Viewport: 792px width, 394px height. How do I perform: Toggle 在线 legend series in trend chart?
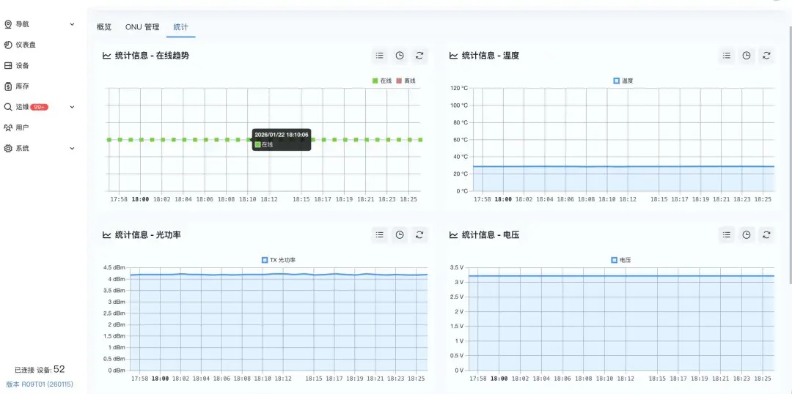(381, 81)
